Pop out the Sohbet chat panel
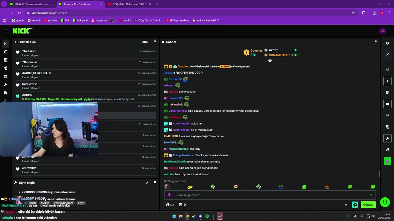 tap(375, 42)
